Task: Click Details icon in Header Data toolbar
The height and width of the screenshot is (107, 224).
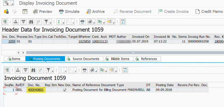Action: [5, 22]
